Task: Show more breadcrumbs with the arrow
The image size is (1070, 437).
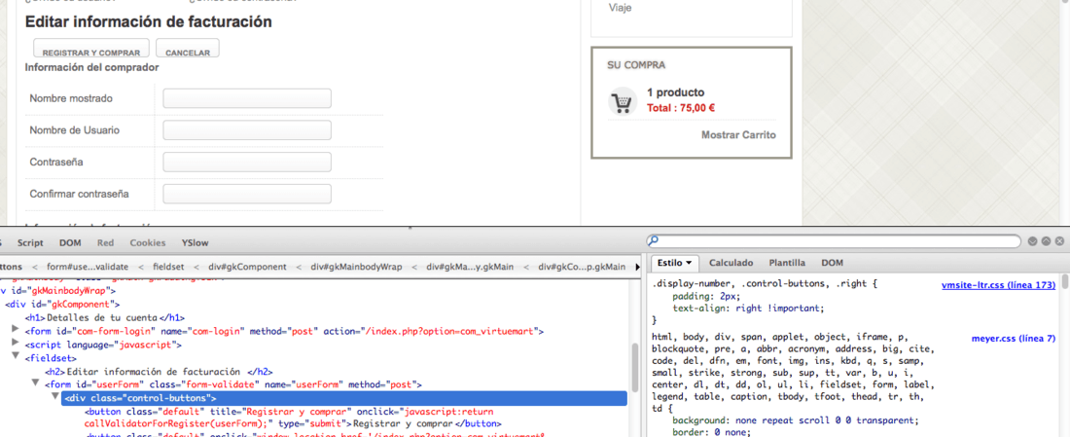Action: pyautogui.click(x=638, y=267)
